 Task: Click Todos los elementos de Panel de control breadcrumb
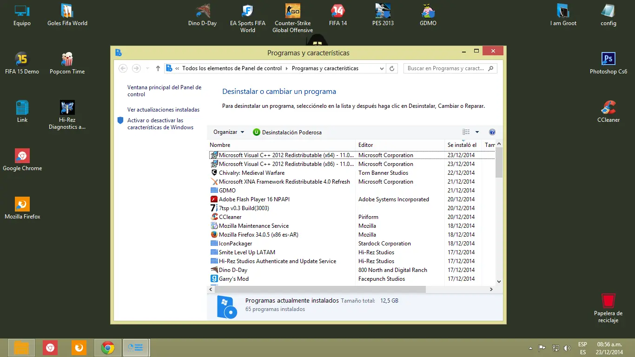[x=232, y=68]
